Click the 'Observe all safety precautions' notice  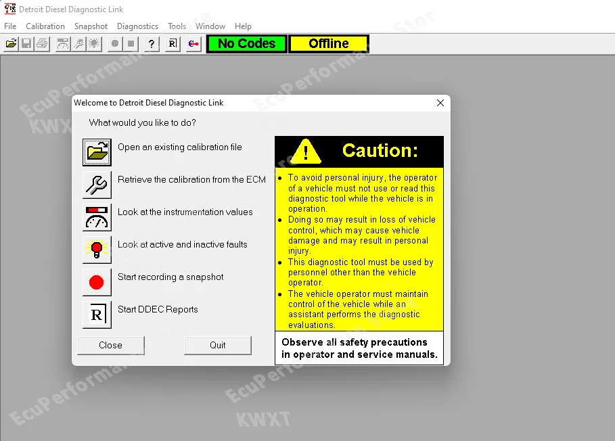tap(359, 348)
